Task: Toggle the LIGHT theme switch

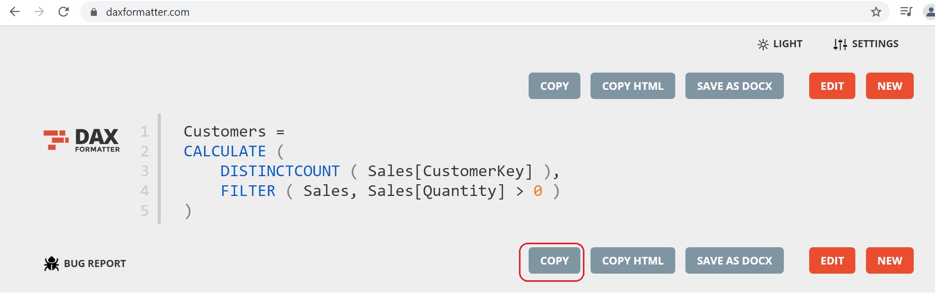Action: tap(780, 44)
